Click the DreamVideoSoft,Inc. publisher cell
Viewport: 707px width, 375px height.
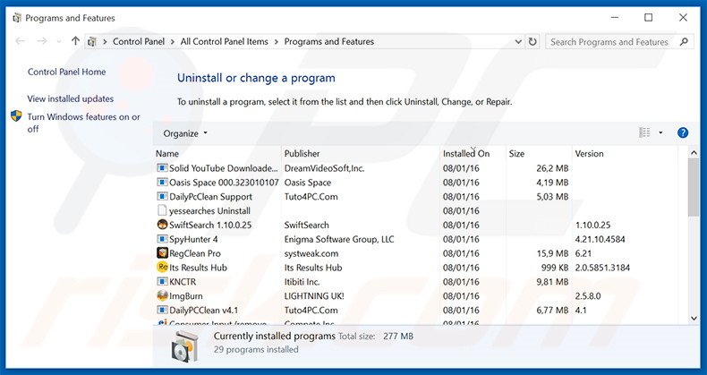(x=324, y=168)
